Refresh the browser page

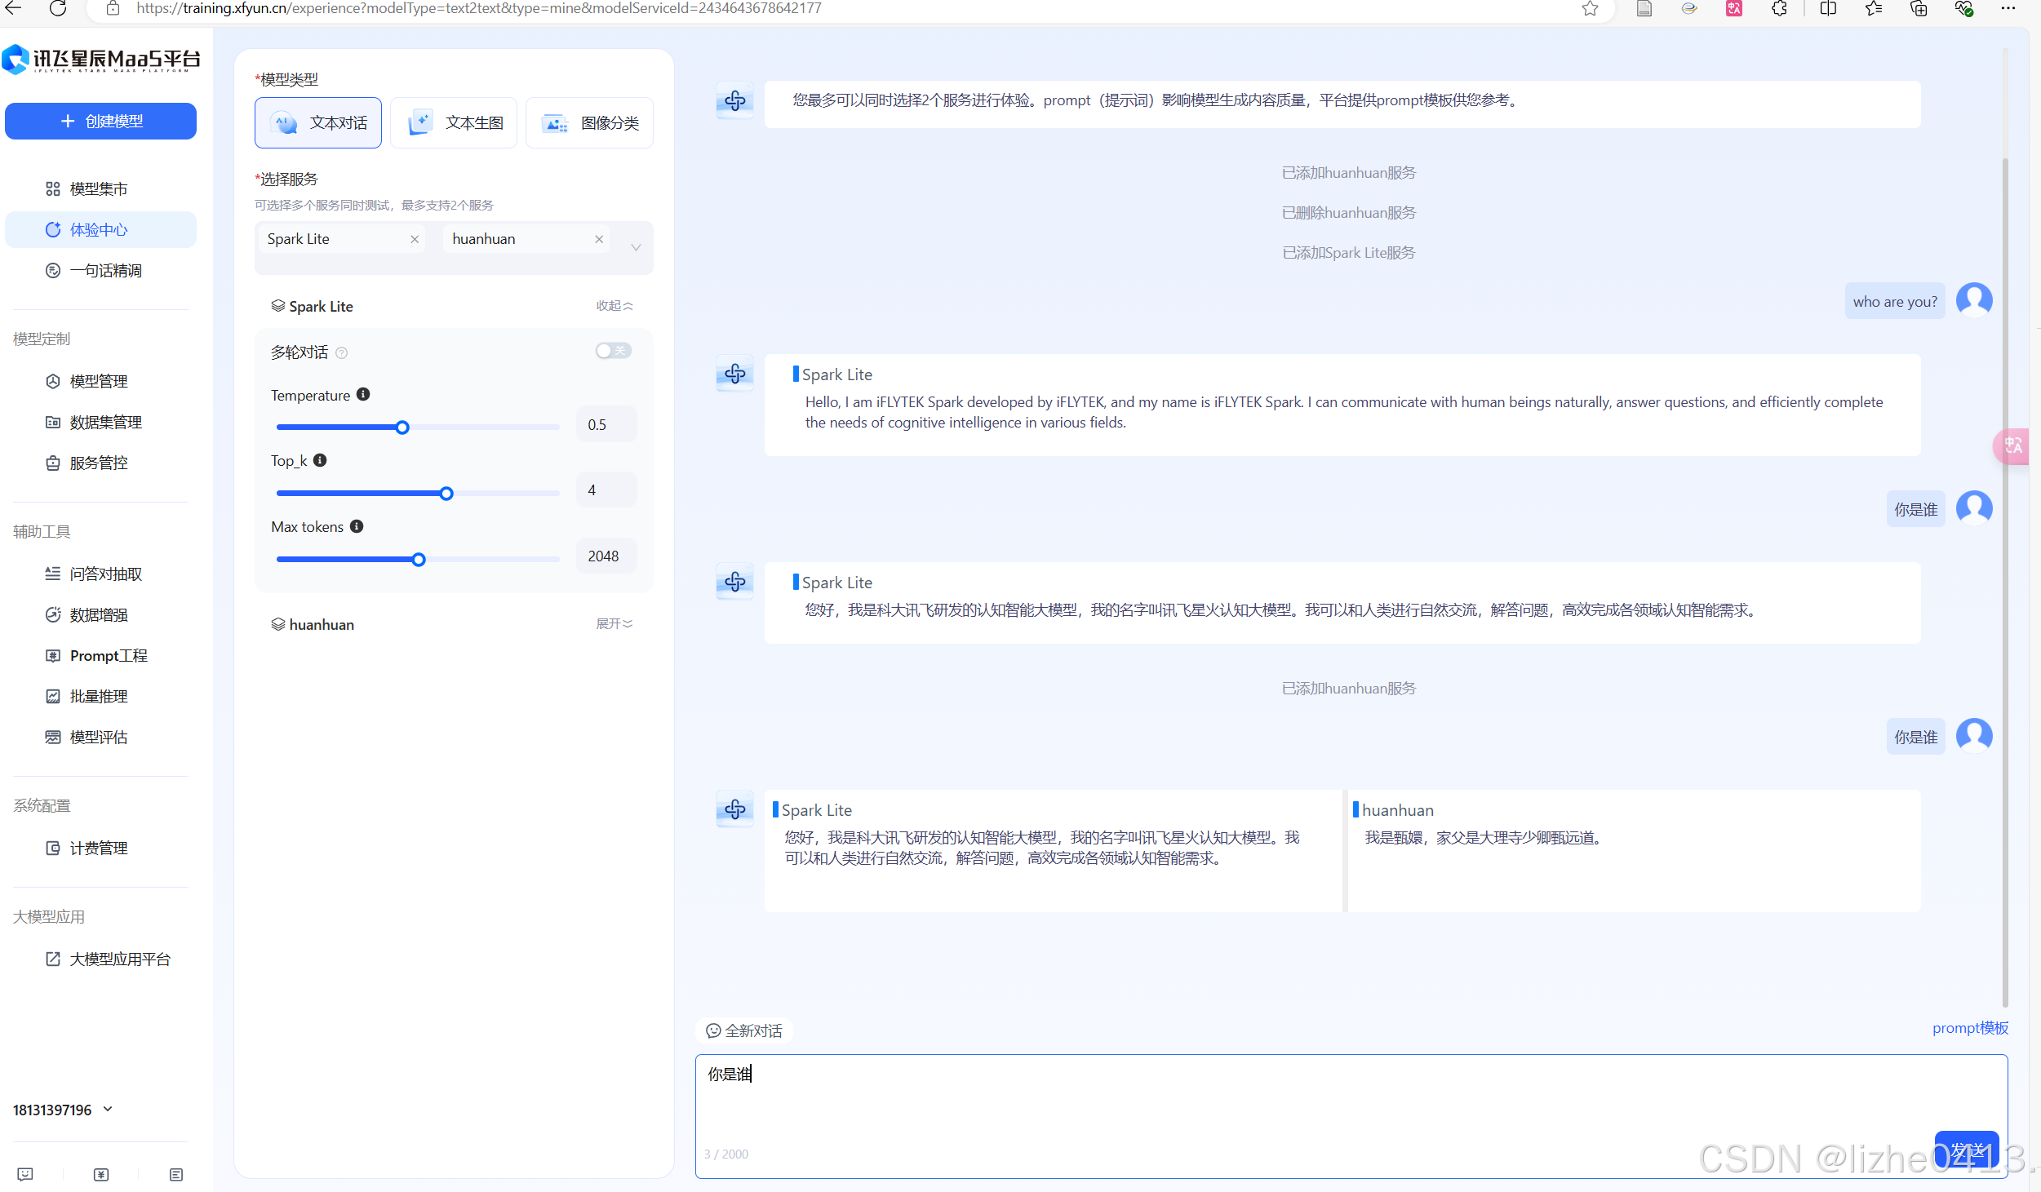pyautogui.click(x=58, y=9)
